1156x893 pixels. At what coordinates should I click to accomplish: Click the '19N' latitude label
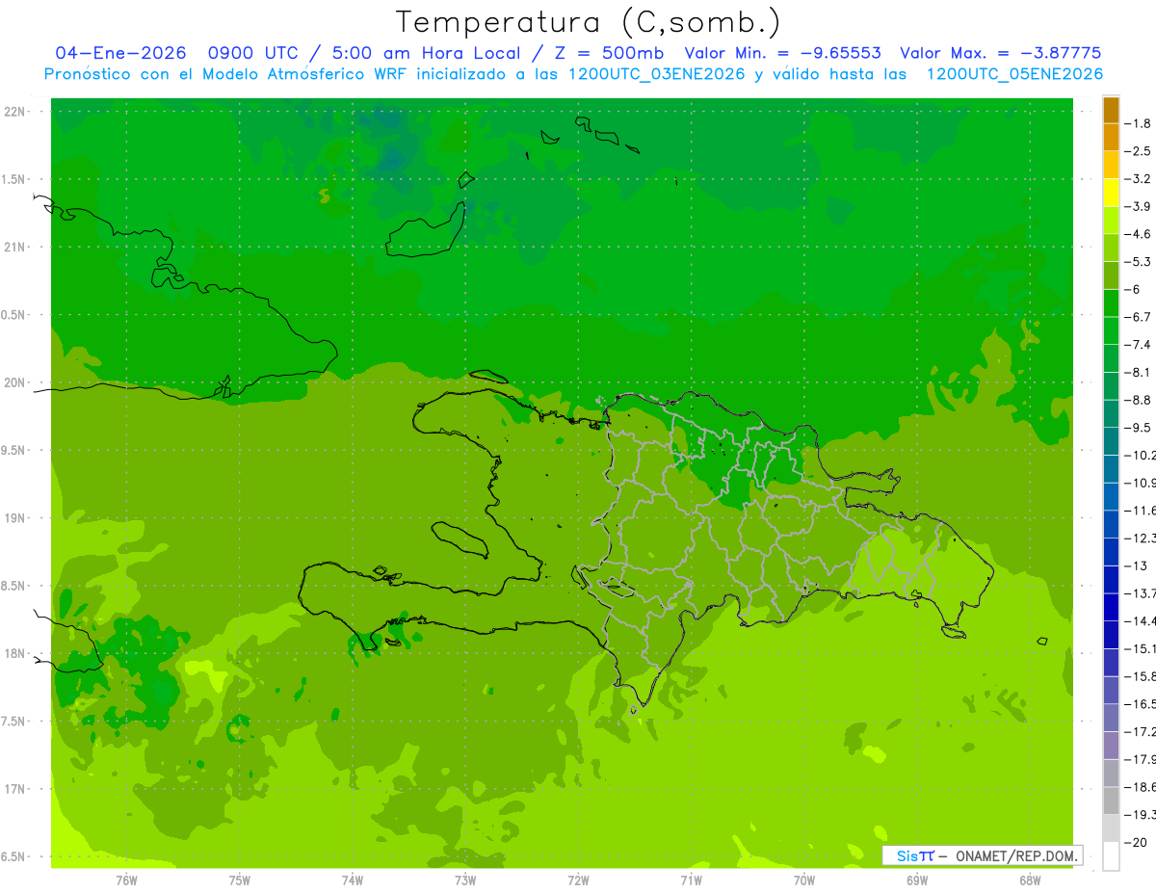click(x=14, y=518)
